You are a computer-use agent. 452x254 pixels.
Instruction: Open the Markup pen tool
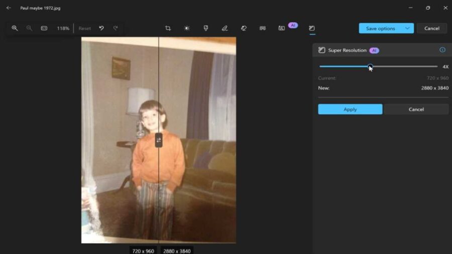pos(224,29)
